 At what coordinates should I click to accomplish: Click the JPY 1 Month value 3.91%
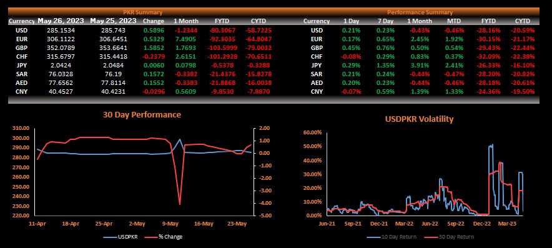click(x=421, y=66)
